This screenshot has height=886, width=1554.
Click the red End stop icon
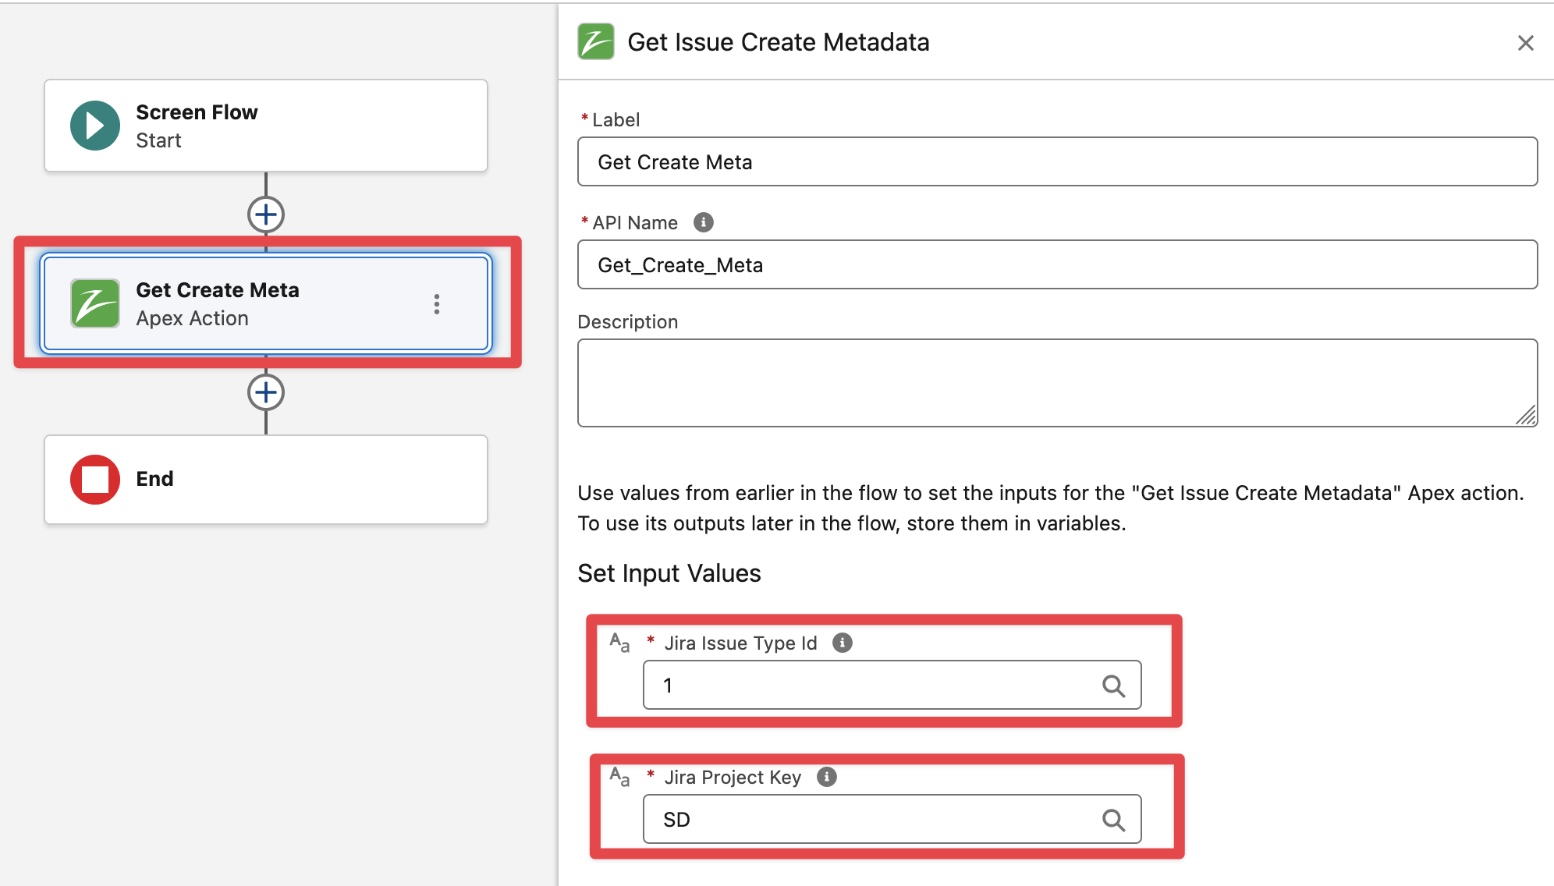(x=95, y=479)
